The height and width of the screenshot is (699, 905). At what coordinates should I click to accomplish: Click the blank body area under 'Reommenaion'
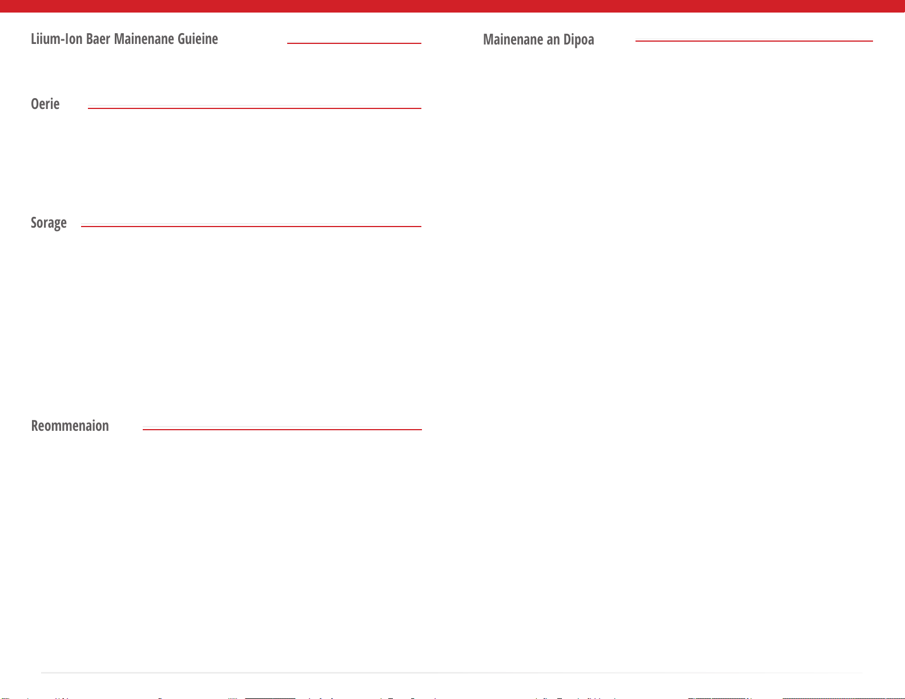226,548
